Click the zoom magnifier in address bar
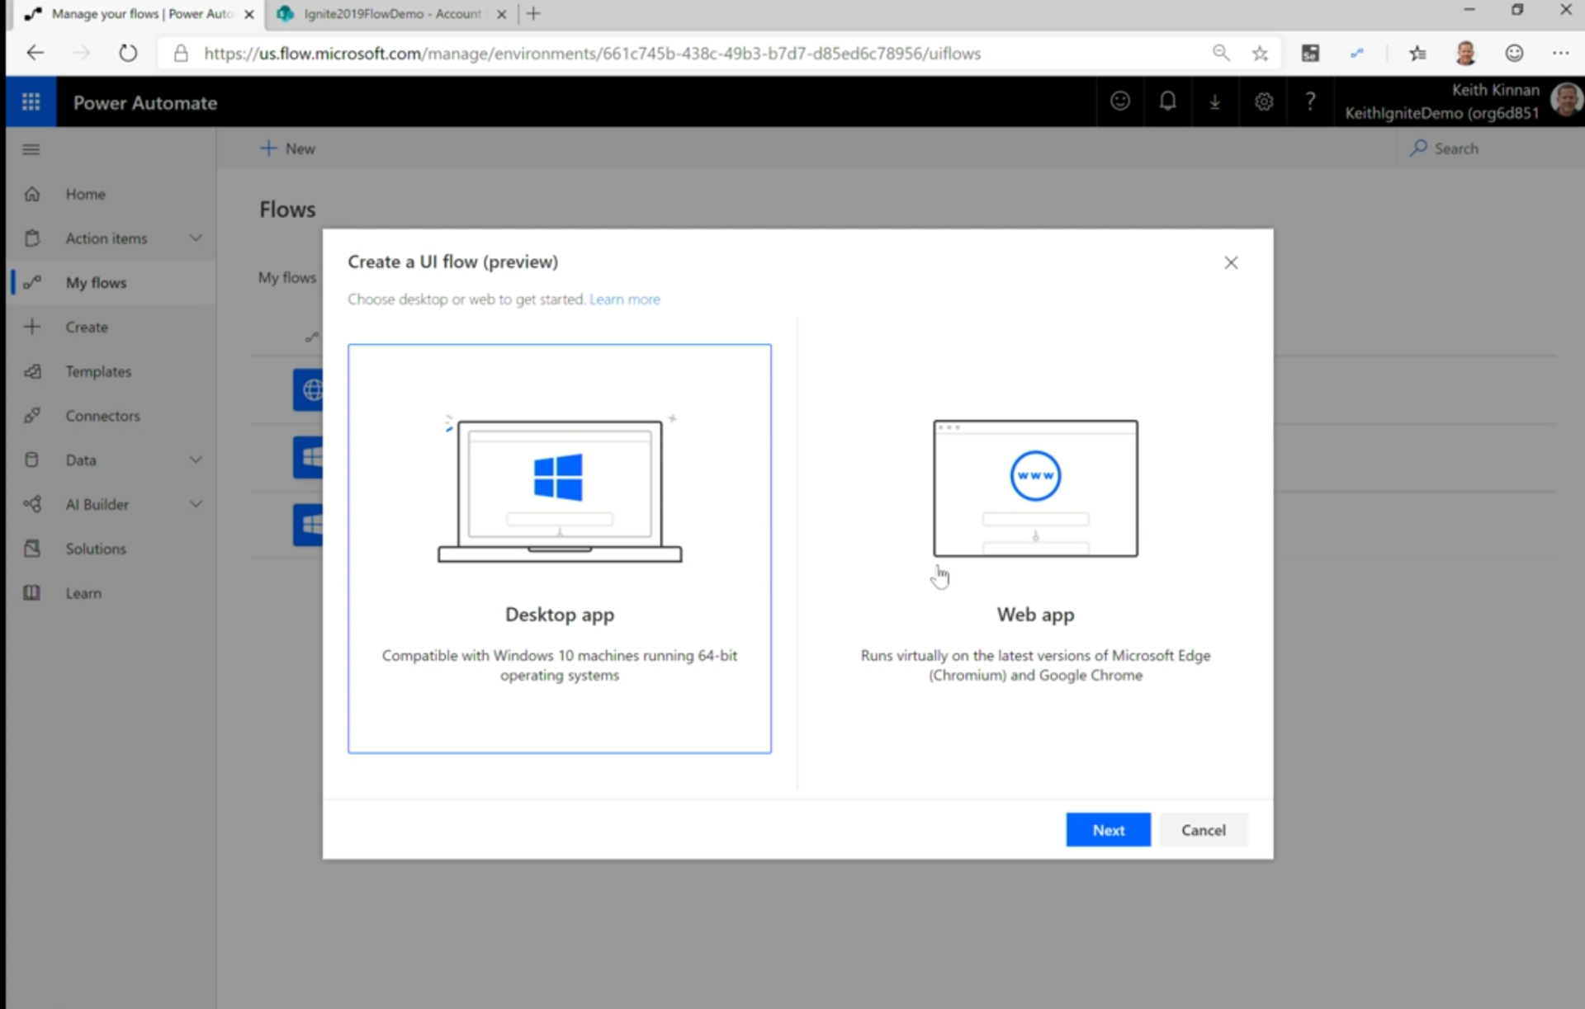 click(x=1221, y=54)
